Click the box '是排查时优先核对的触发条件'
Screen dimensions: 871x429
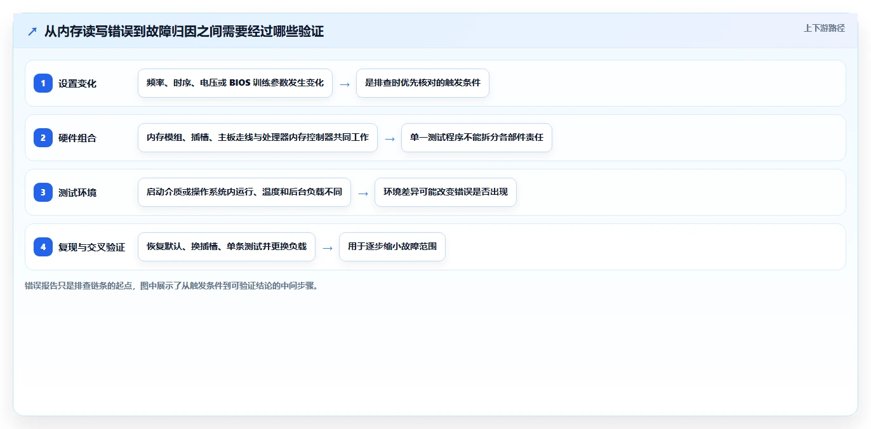(423, 83)
